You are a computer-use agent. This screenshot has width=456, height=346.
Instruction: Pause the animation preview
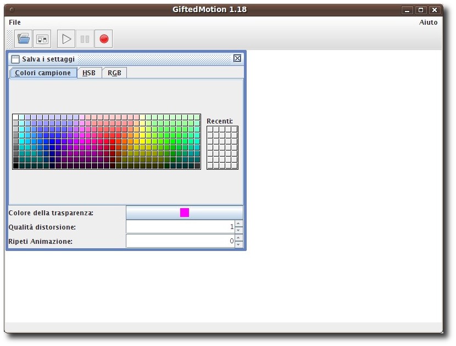[85, 38]
